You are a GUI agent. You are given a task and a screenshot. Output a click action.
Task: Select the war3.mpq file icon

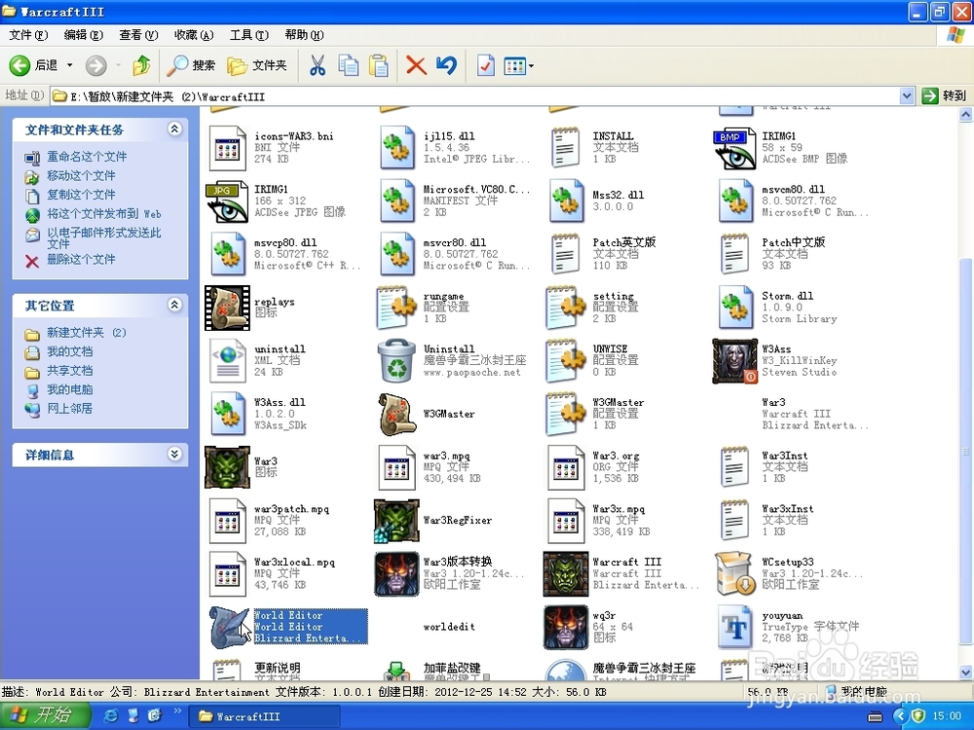tap(397, 467)
